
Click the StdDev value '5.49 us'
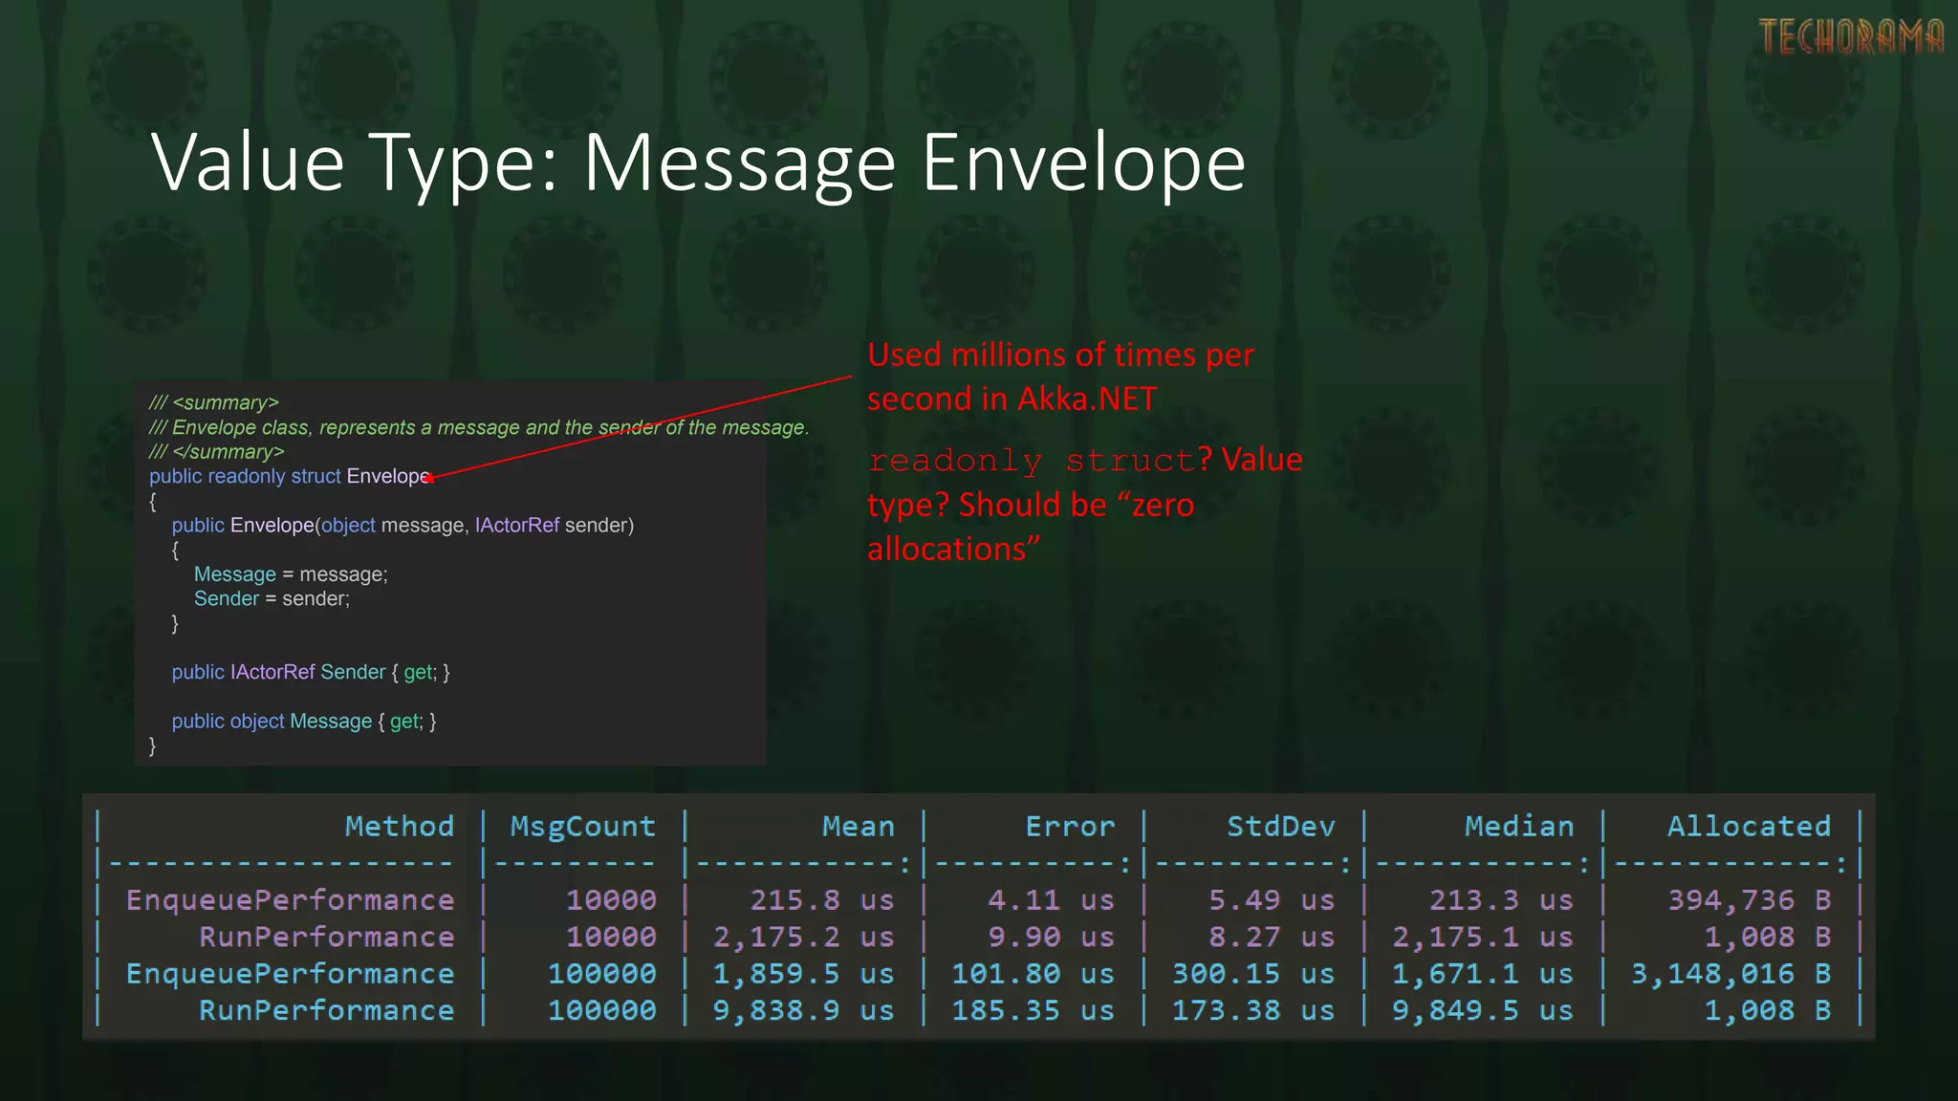1272,899
